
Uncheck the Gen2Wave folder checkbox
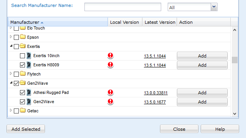point(17,83)
